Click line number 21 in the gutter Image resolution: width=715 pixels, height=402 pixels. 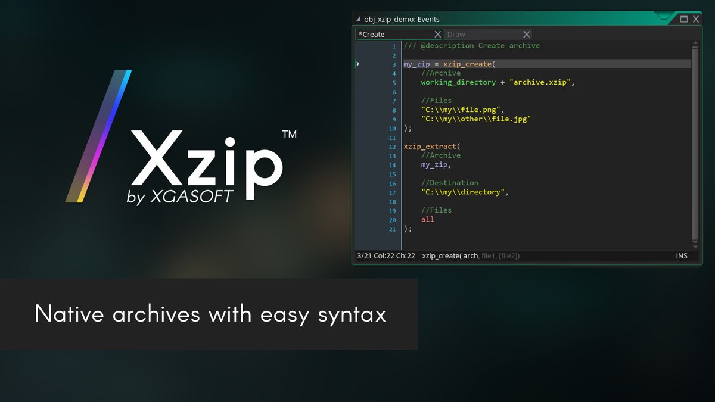pyautogui.click(x=392, y=229)
